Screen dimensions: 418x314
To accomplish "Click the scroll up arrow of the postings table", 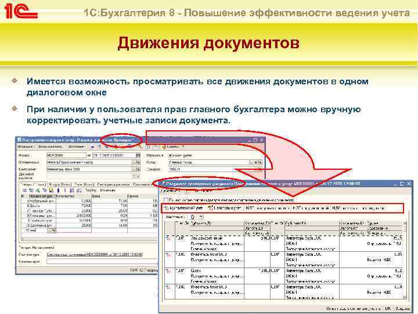I will (x=405, y=223).
